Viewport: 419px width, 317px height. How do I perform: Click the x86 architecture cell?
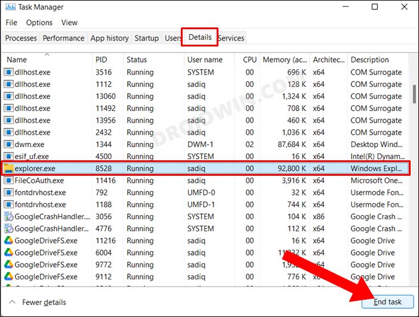point(319,216)
